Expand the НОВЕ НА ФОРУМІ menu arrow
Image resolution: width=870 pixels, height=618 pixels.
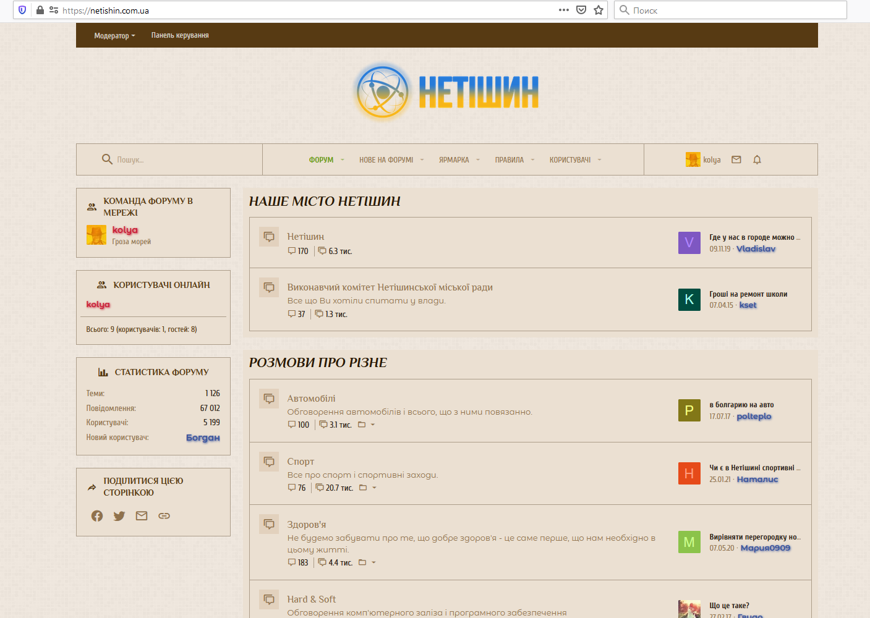tap(422, 160)
